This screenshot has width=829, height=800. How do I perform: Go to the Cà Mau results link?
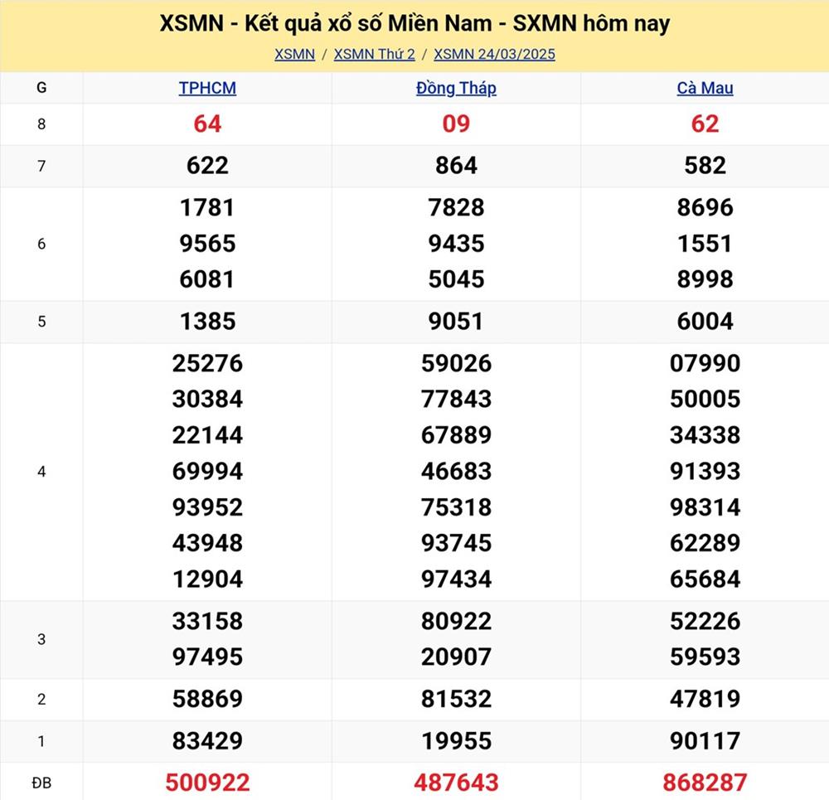(x=705, y=88)
